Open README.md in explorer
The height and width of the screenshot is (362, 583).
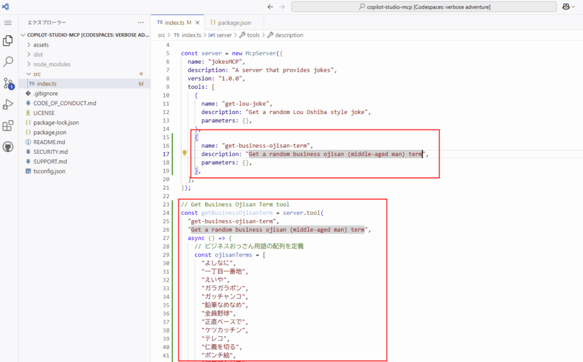85,142
